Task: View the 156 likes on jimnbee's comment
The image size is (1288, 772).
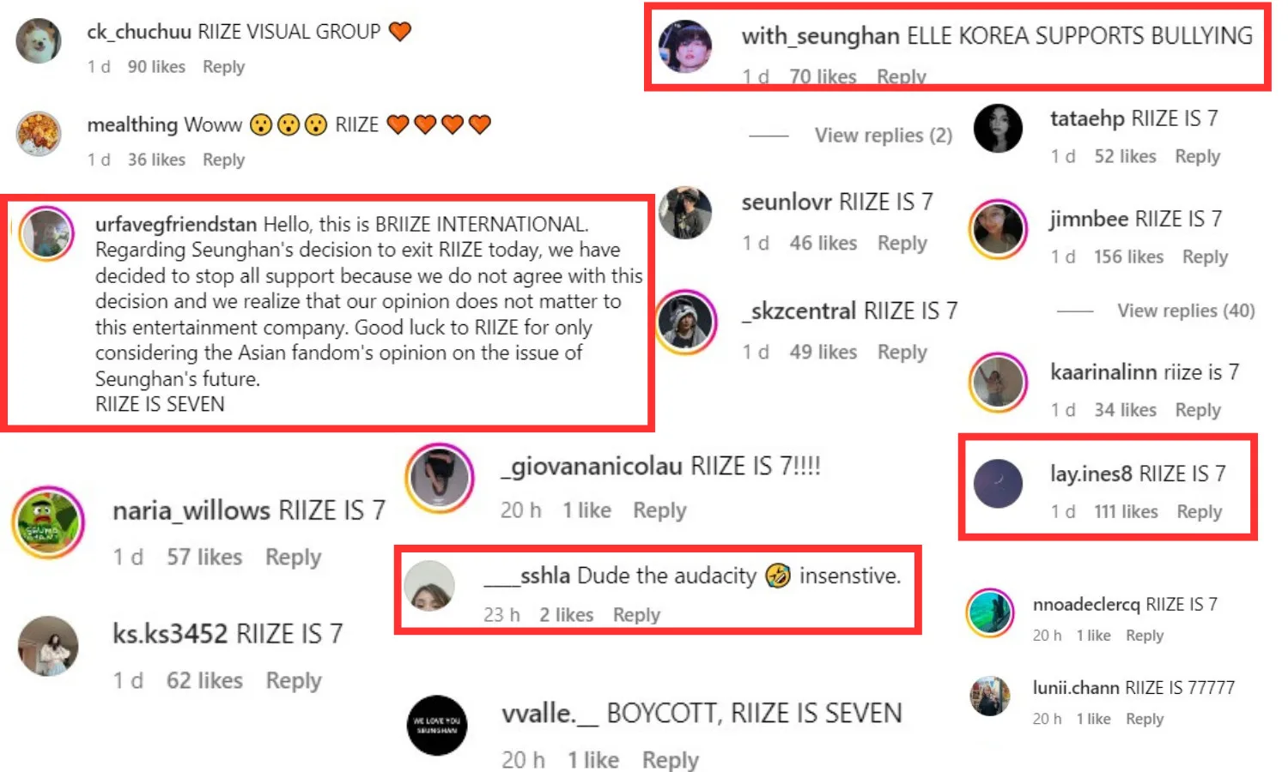Action: pyautogui.click(x=1128, y=256)
